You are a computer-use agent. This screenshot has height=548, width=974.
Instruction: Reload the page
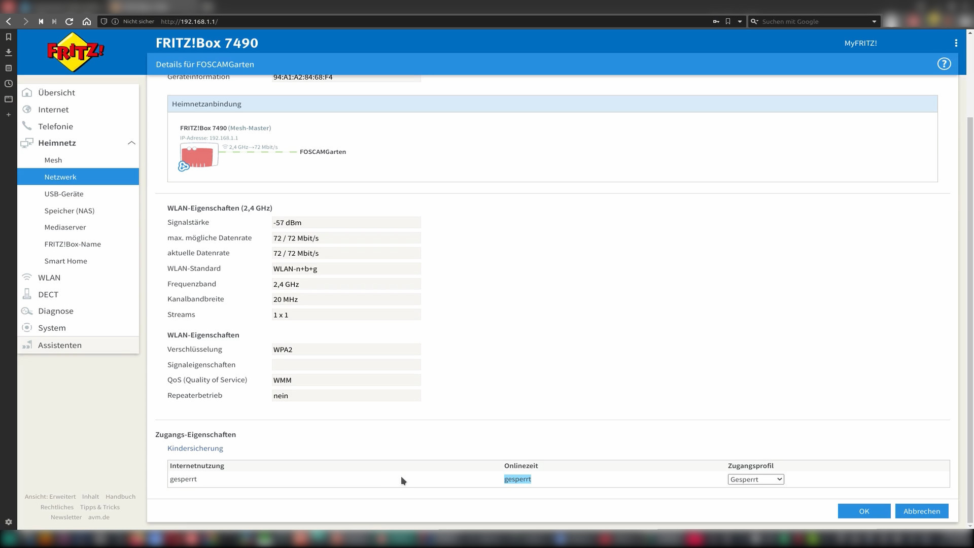click(69, 21)
